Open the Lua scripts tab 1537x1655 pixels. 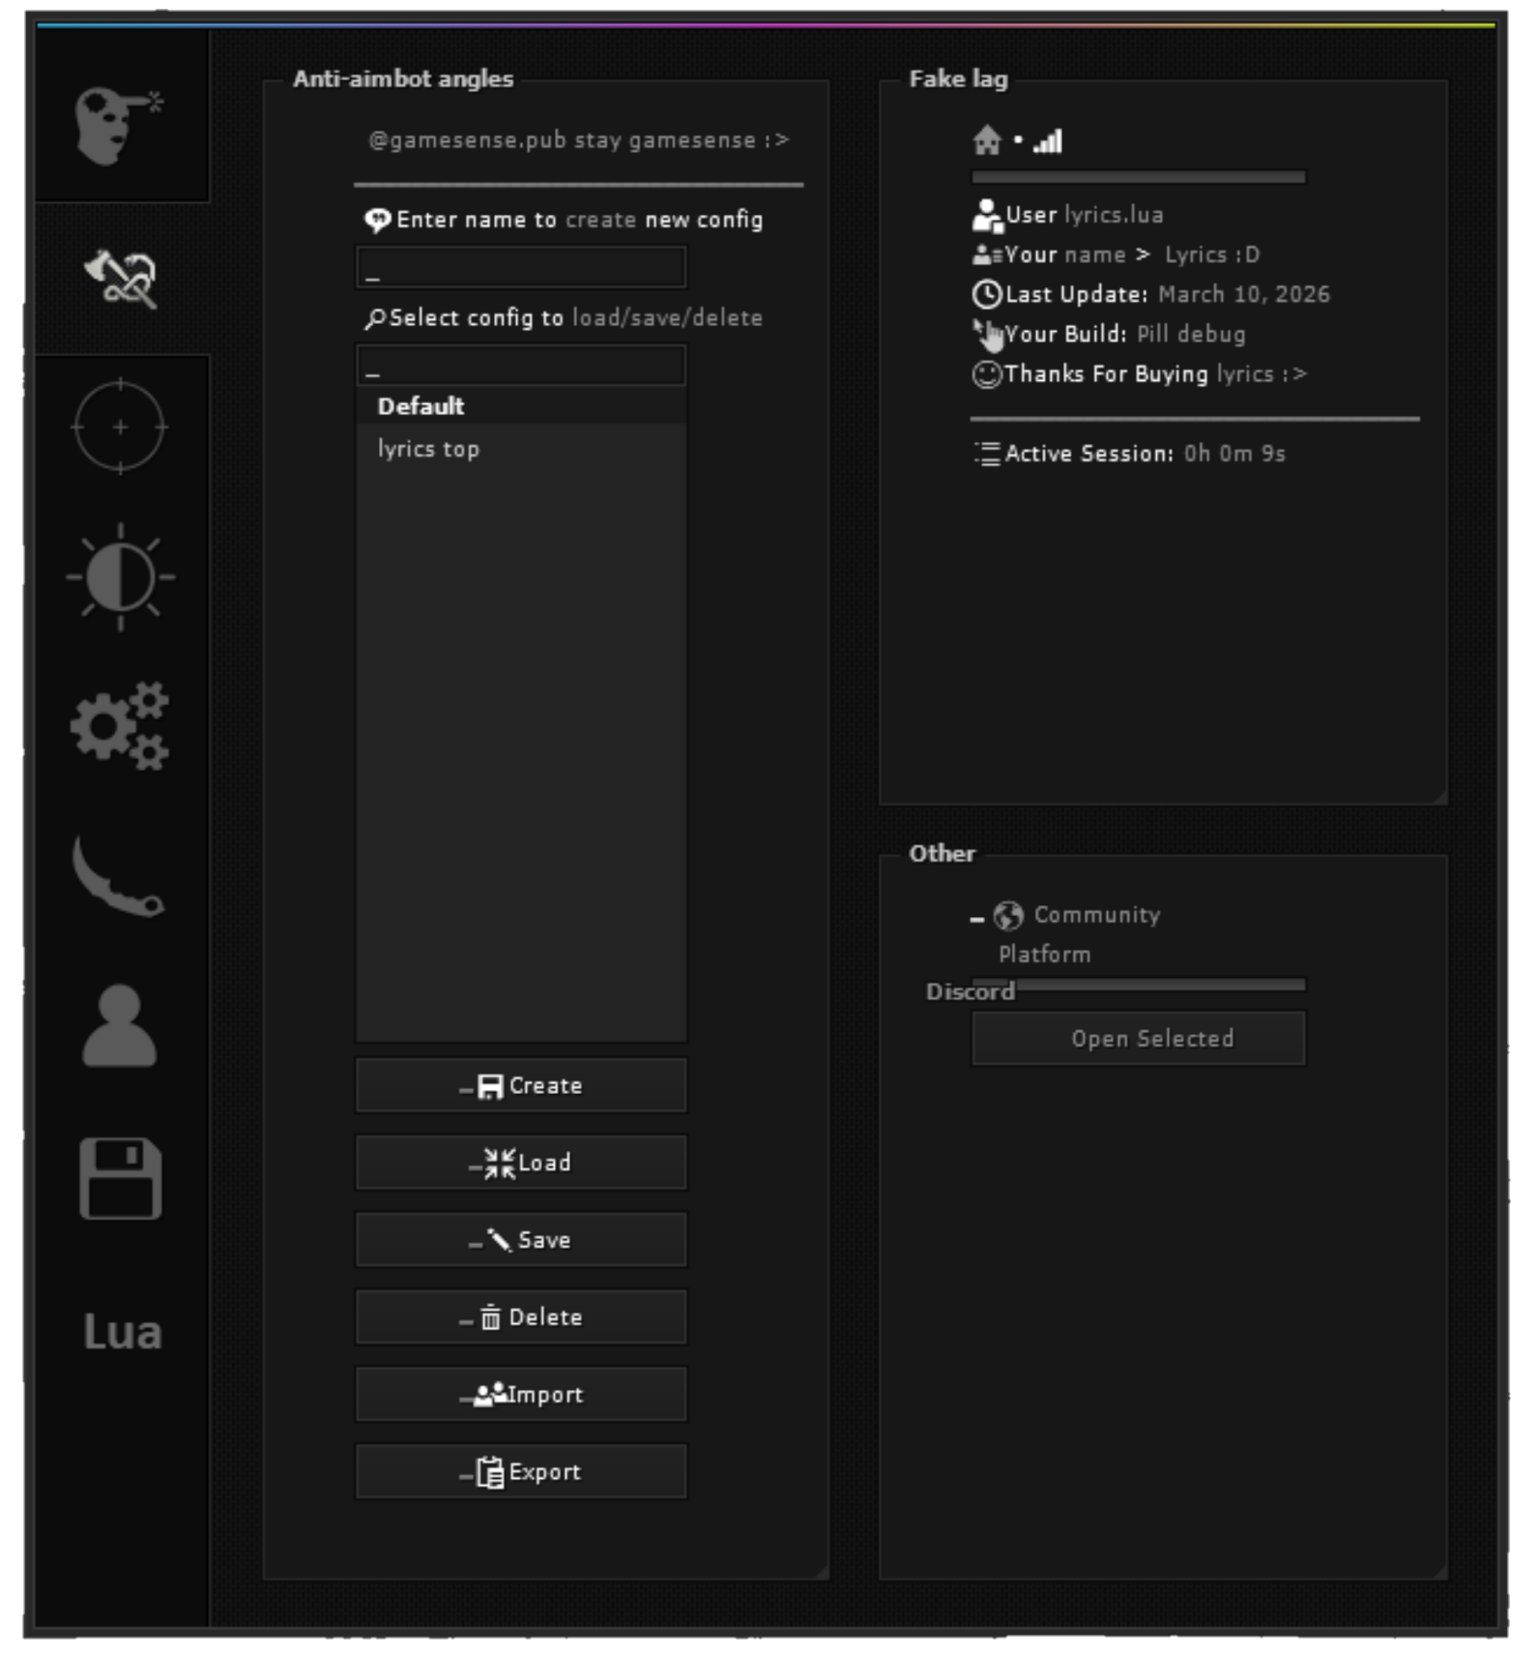pyautogui.click(x=122, y=1332)
